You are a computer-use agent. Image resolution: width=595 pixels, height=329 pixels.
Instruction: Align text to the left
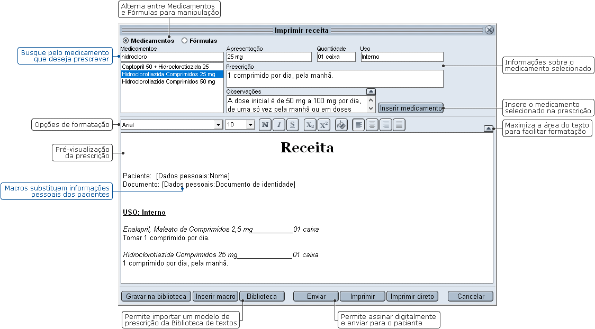pyautogui.click(x=358, y=125)
